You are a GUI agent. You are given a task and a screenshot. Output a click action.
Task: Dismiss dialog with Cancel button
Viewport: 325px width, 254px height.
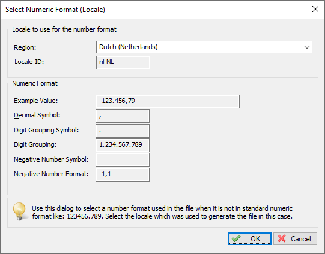point(295,239)
